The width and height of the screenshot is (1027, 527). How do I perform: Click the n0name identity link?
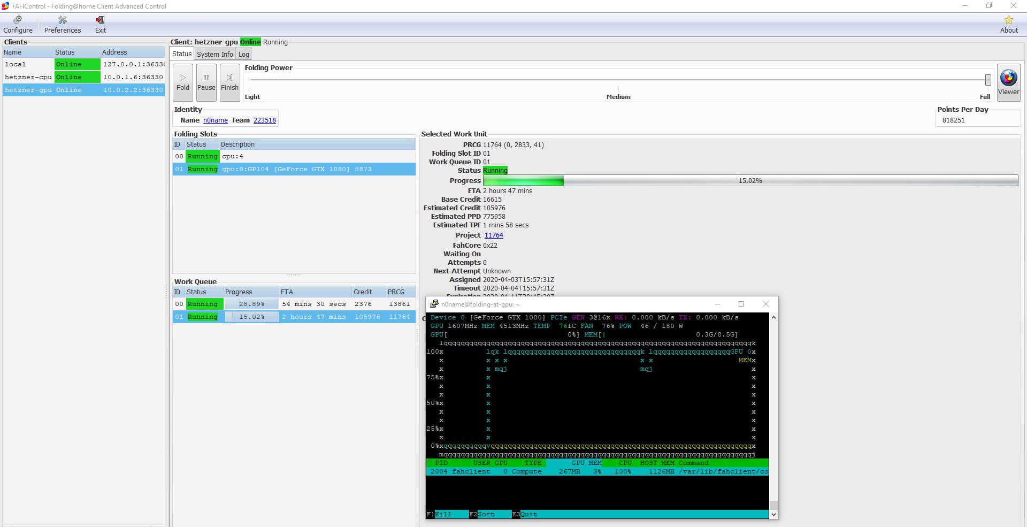[x=215, y=120]
